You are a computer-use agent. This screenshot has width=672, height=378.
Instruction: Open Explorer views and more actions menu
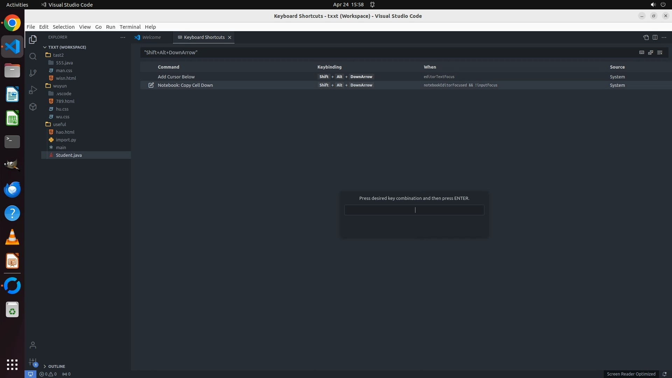[122, 37]
